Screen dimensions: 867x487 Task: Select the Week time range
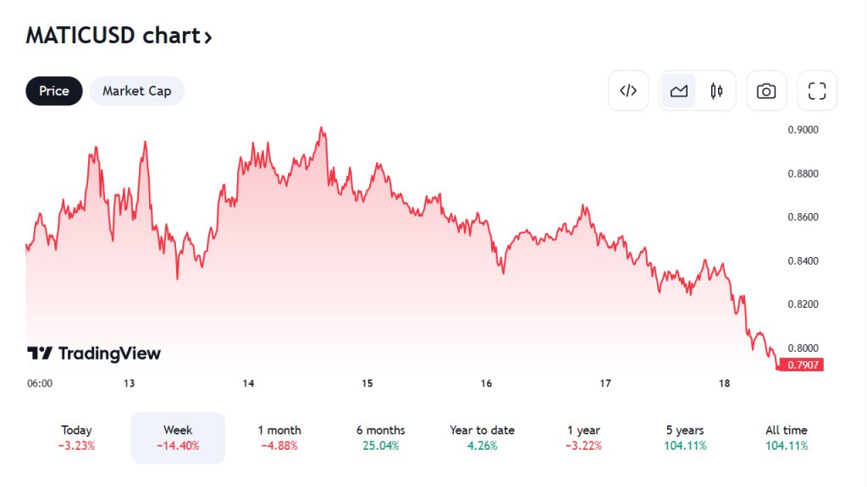(178, 437)
